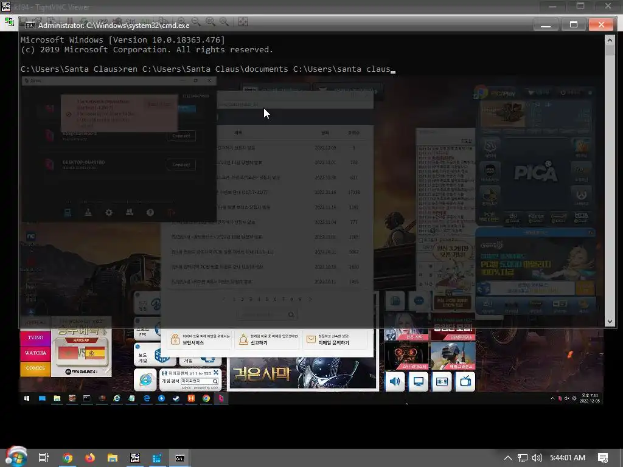Click the remote taskbar volume icon
The height and width of the screenshot is (467, 623).
tap(567, 398)
